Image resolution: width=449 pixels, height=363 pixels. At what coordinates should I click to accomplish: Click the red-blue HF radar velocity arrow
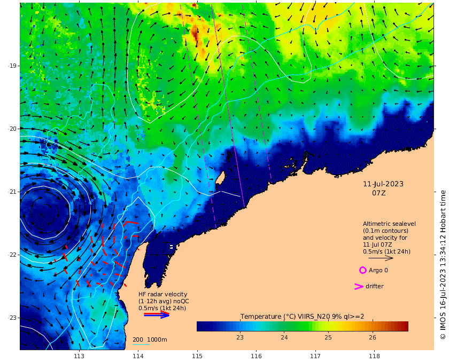click(x=157, y=314)
